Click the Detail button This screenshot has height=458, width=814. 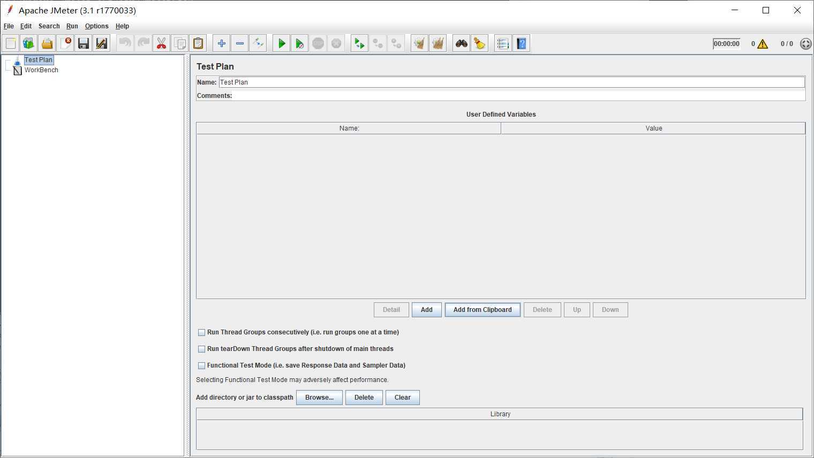coord(391,310)
